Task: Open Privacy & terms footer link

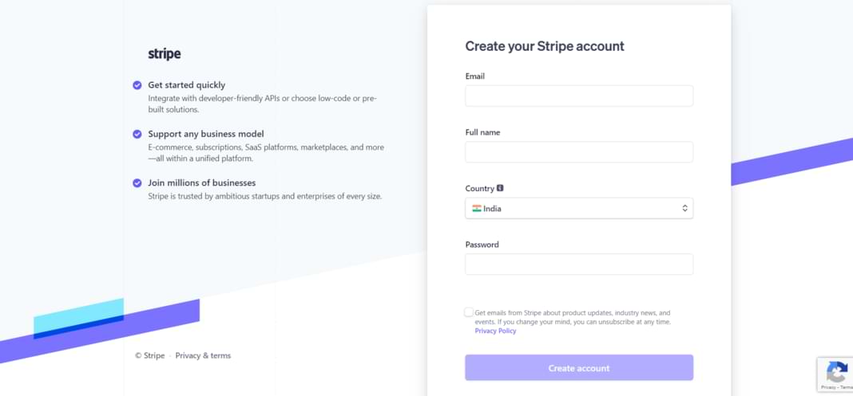Action: coord(203,356)
